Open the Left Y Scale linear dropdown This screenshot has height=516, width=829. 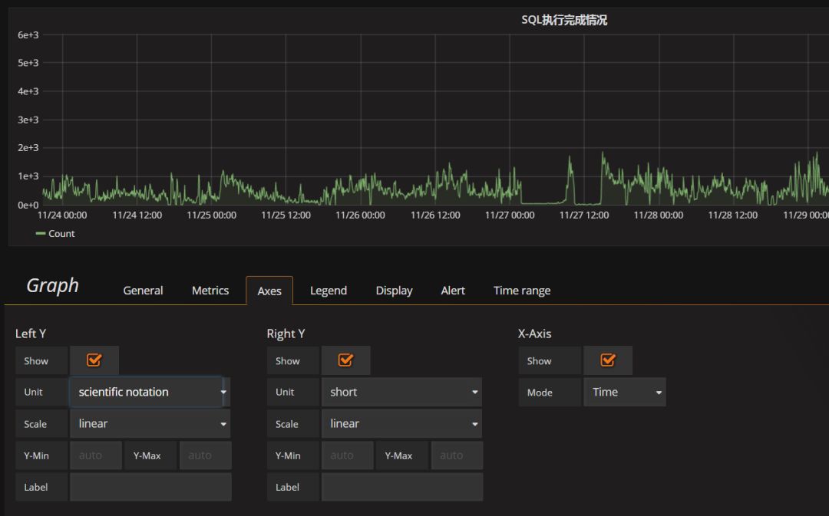pyautogui.click(x=150, y=423)
